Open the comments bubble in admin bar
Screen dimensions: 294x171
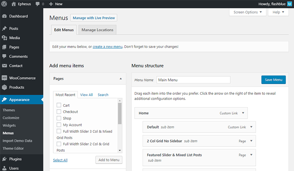38,4
